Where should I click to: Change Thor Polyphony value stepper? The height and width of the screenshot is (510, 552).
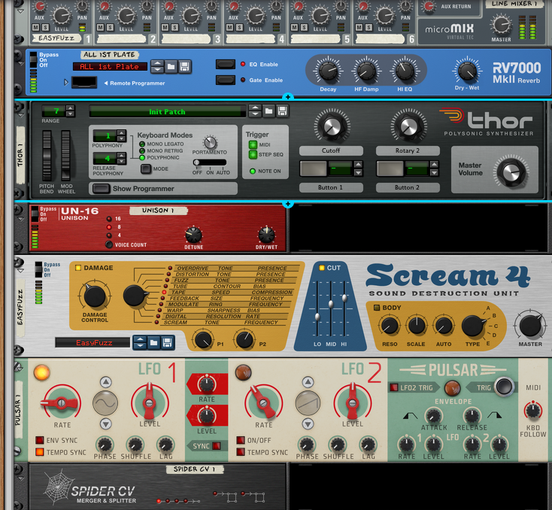(x=121, y=135)
